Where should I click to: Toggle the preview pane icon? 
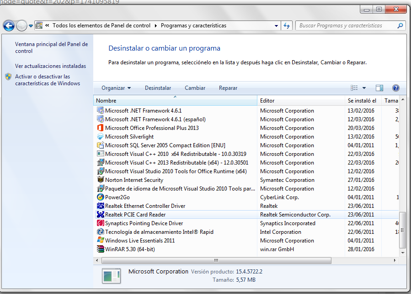coord(379,88)
